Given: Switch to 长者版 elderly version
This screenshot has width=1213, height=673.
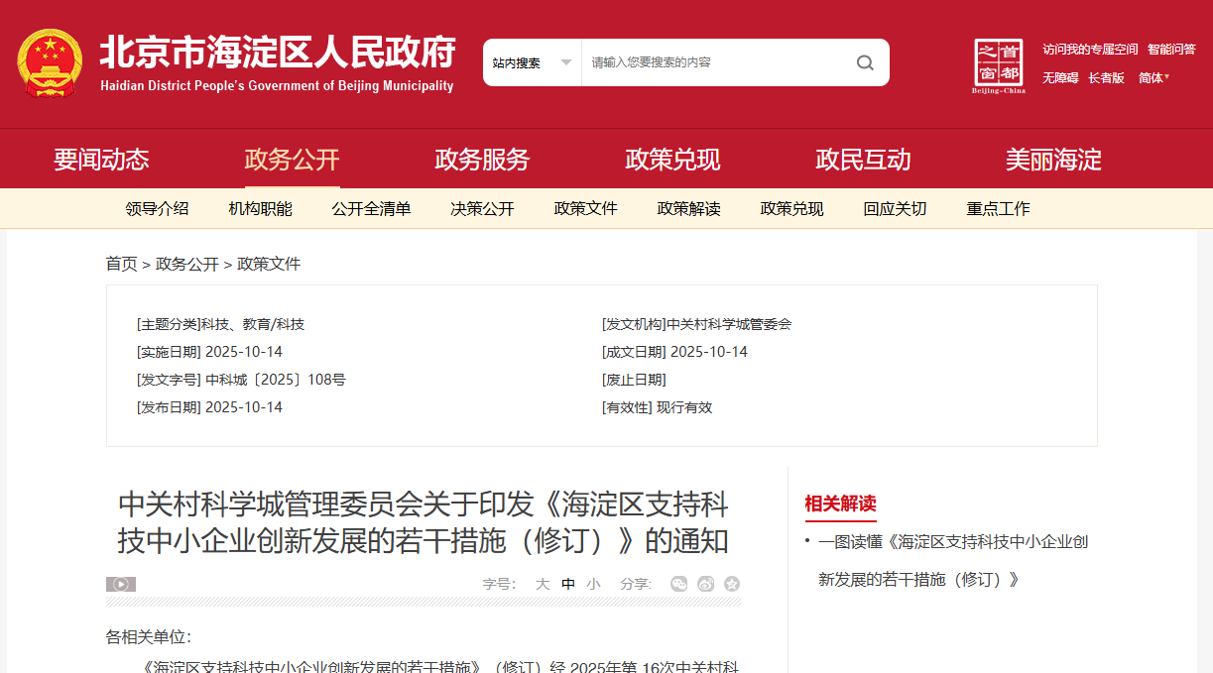Looking at the screenshot, I should tap(1107, 78).
